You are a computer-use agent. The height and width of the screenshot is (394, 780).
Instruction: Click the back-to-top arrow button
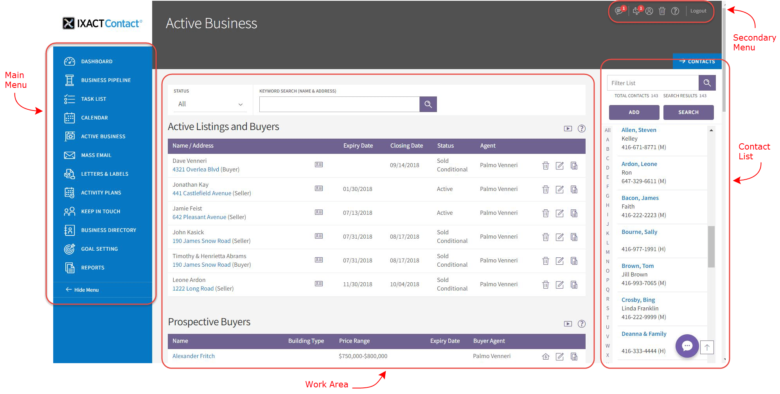707,347
